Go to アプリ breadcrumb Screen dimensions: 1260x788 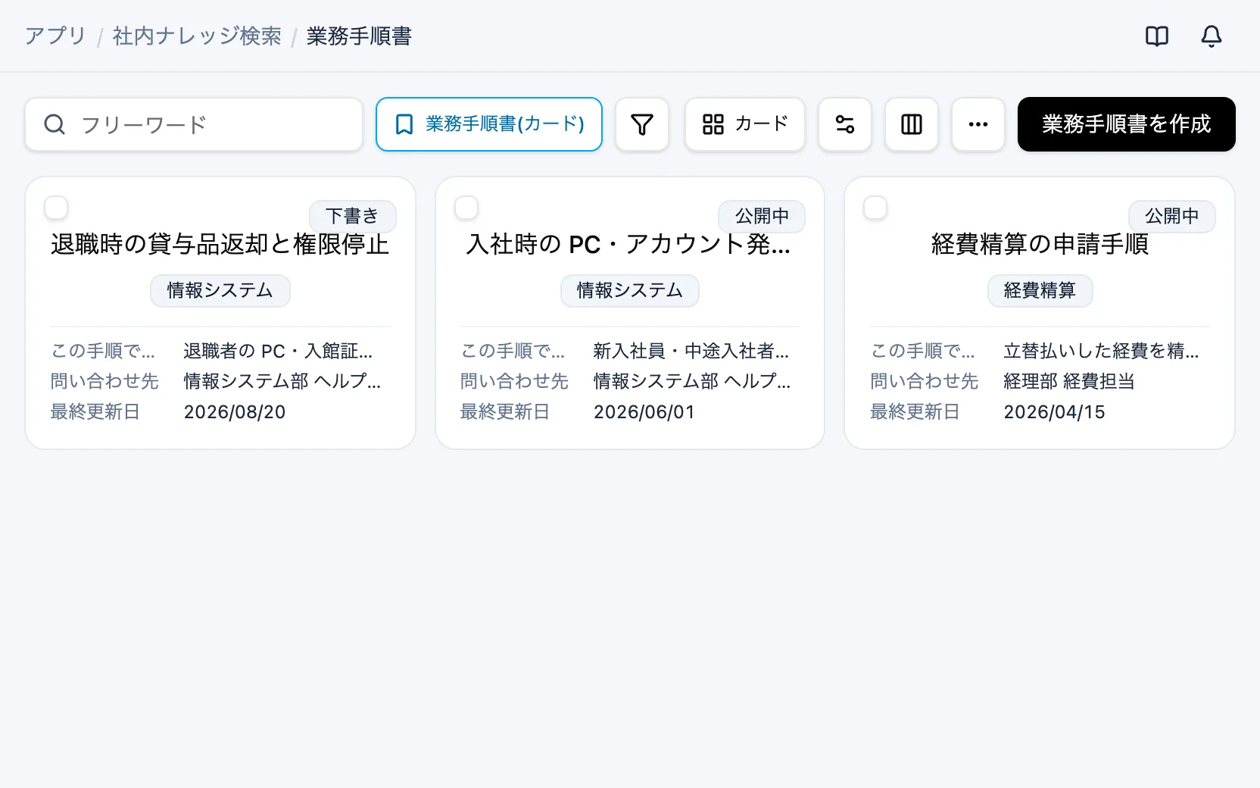tap(55, 36)
